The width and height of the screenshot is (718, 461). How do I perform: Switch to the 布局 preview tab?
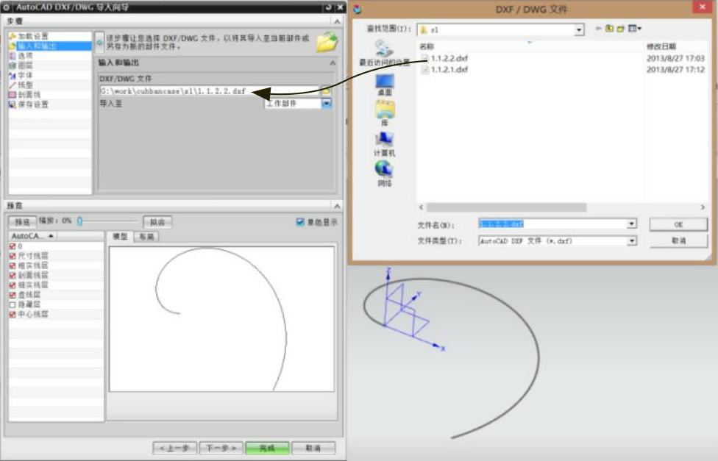[146, 237]
